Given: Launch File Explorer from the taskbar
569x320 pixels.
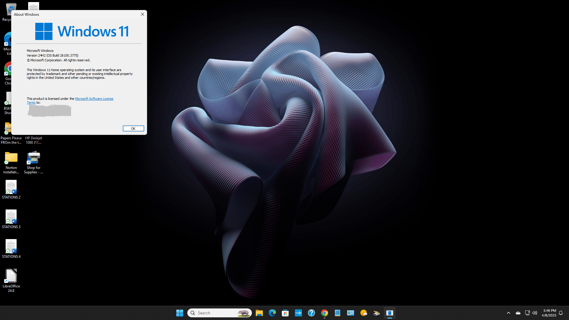Looking at the screenshot, I should [x=259, y=313].
